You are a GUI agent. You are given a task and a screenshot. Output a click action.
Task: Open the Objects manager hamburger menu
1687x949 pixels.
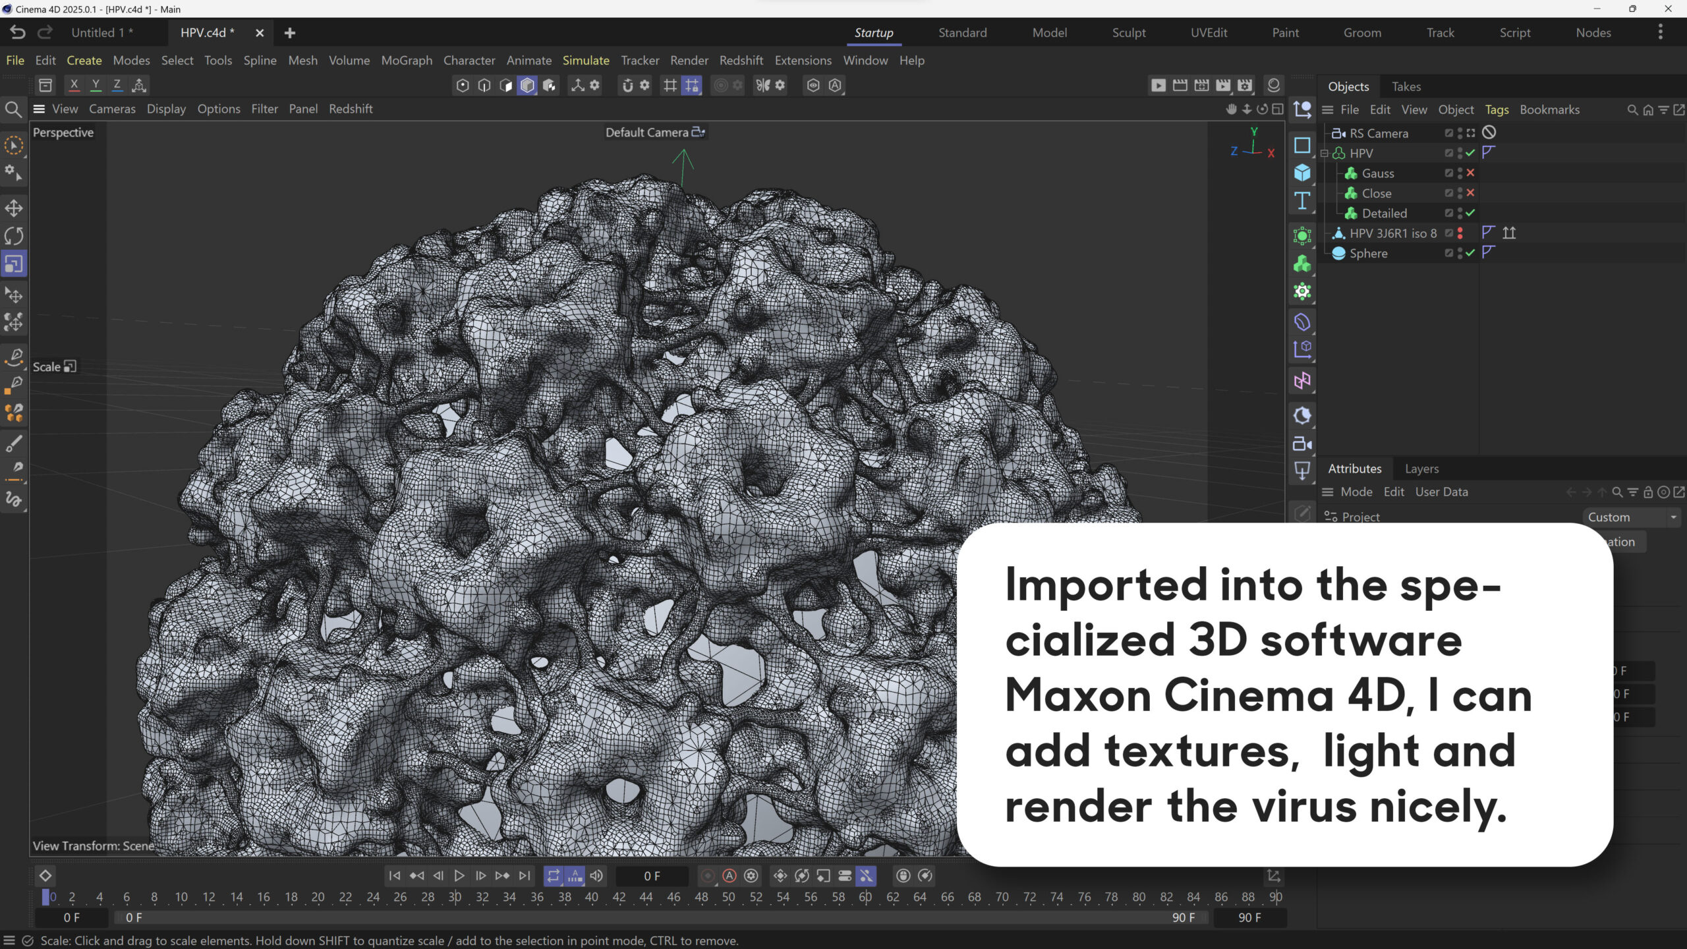click(1327, 110)
